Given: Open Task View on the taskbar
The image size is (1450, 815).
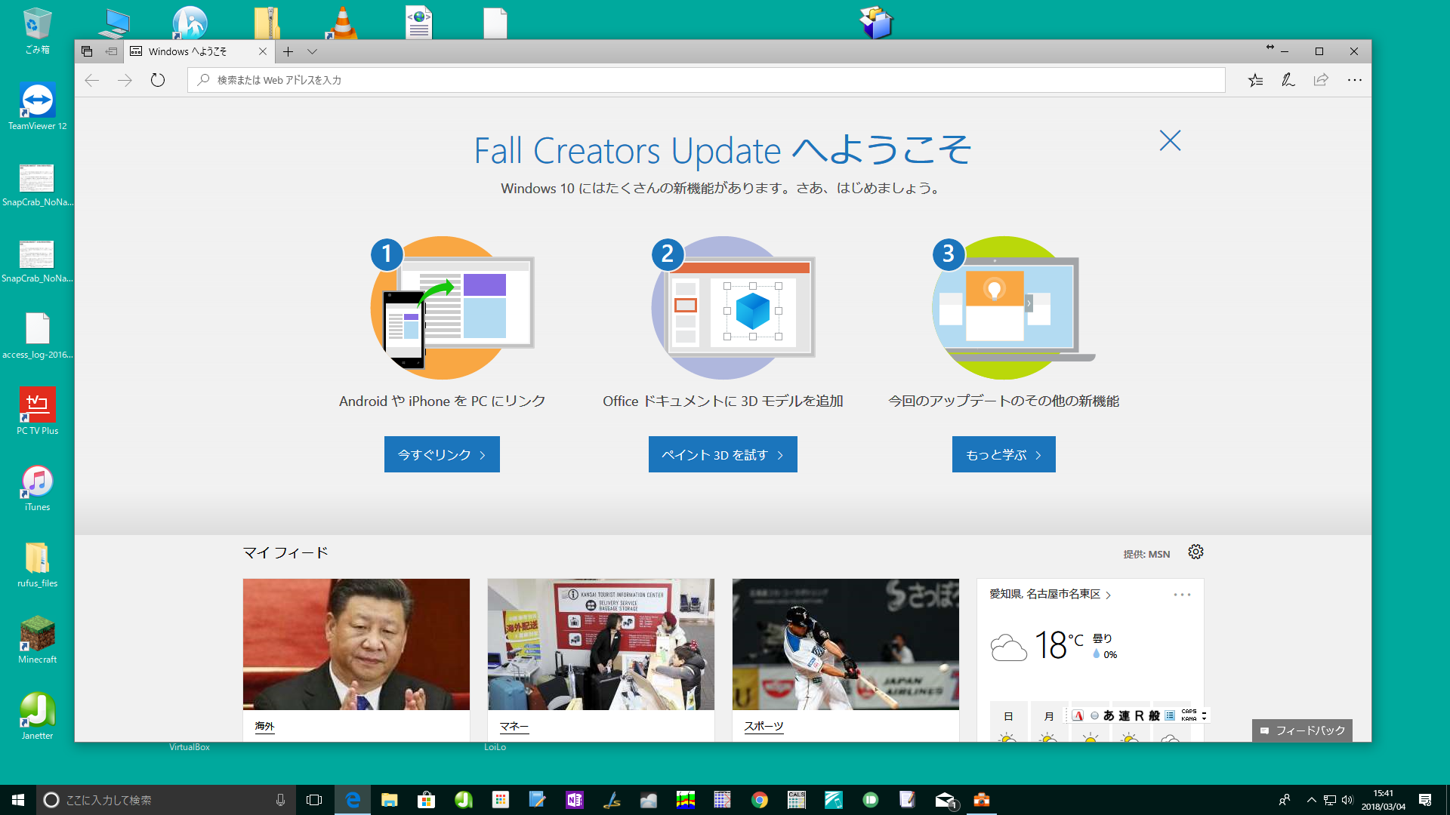Looking at the screenshot, I should (314, 800).
